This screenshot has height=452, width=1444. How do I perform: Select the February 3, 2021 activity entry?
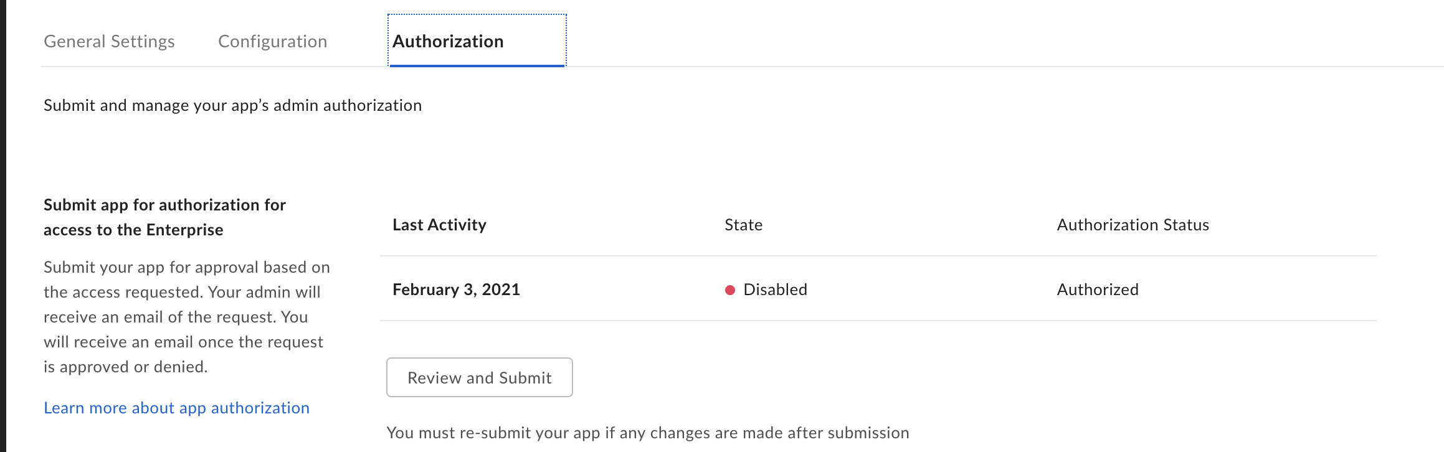point(456,290)
